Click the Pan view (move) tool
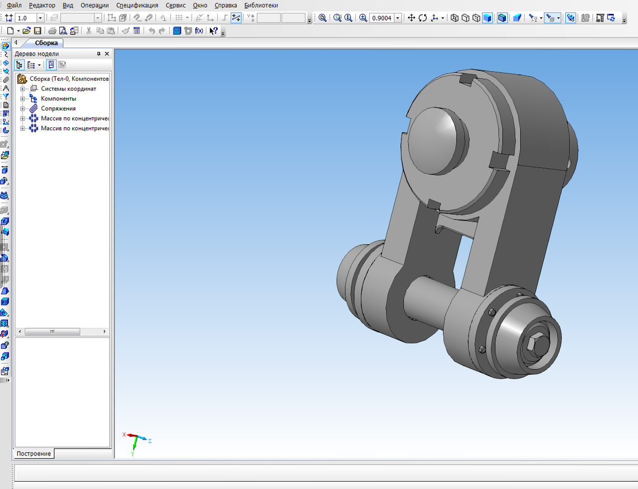 tap(411, 18)
